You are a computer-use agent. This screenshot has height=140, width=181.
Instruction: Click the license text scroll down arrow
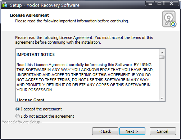(162, 99)
